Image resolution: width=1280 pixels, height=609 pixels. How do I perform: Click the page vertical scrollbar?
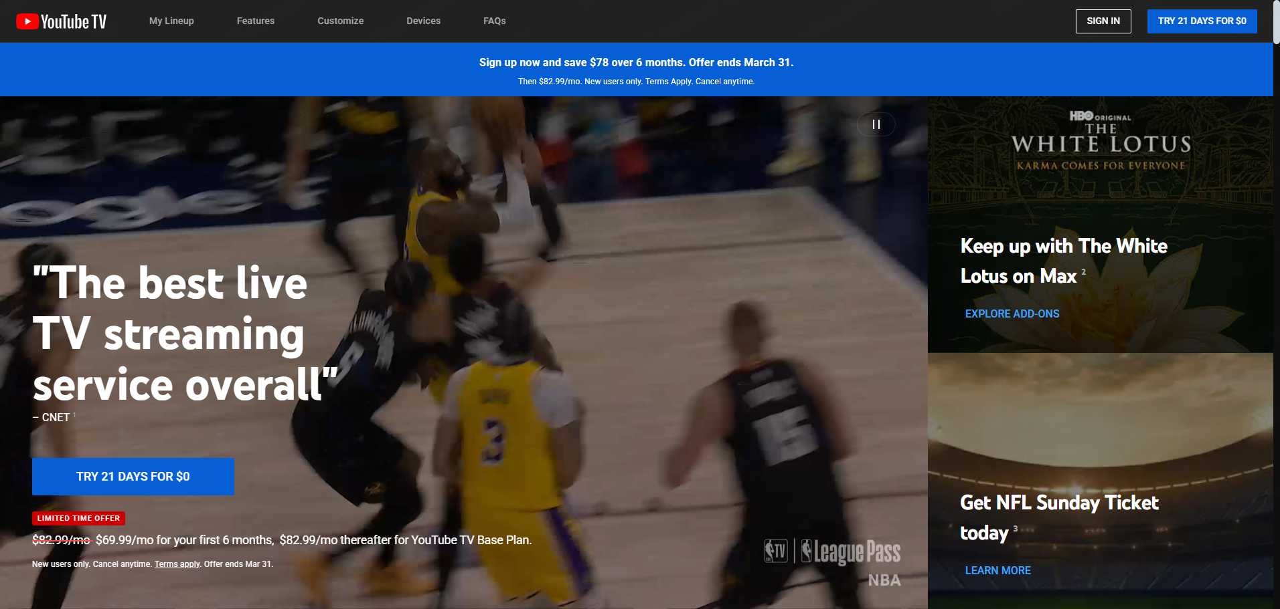[x=1276, y=267]
